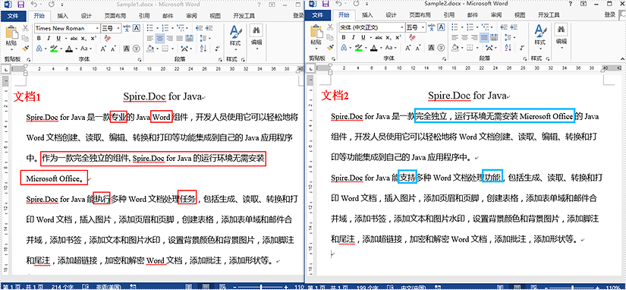The width and height of the screenshot is (626, 290).
Task: Open font size 五号 dropdown in Sample2
Action: [423, 27]
